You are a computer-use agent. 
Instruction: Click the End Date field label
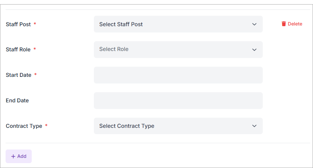[x=17, y=101]
